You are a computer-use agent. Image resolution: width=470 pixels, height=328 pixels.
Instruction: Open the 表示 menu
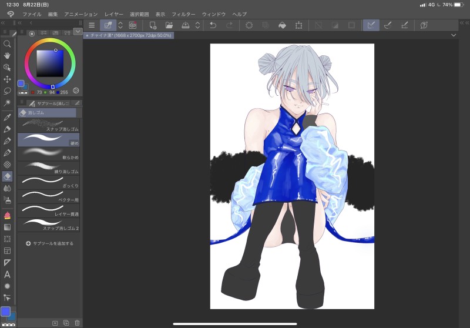[x=160, y=14]
